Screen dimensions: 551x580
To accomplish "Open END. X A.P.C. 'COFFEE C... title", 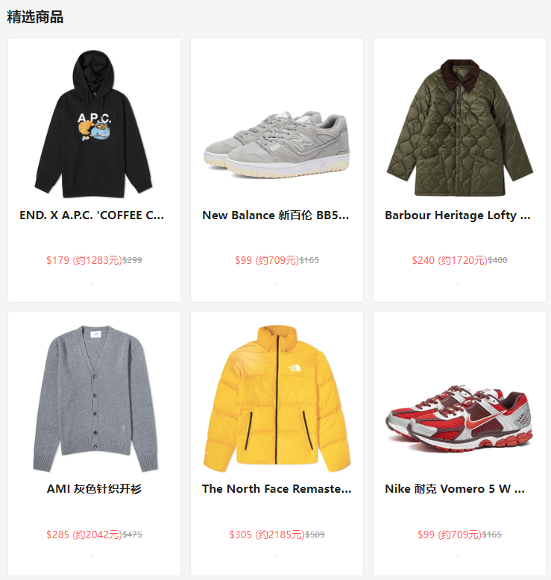I will (92, 215).
